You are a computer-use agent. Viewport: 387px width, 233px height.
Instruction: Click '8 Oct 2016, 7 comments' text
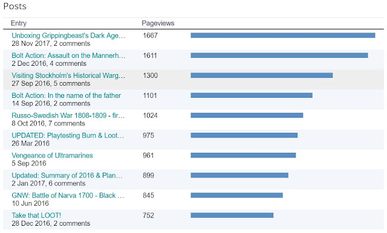(x=48, y=123)
